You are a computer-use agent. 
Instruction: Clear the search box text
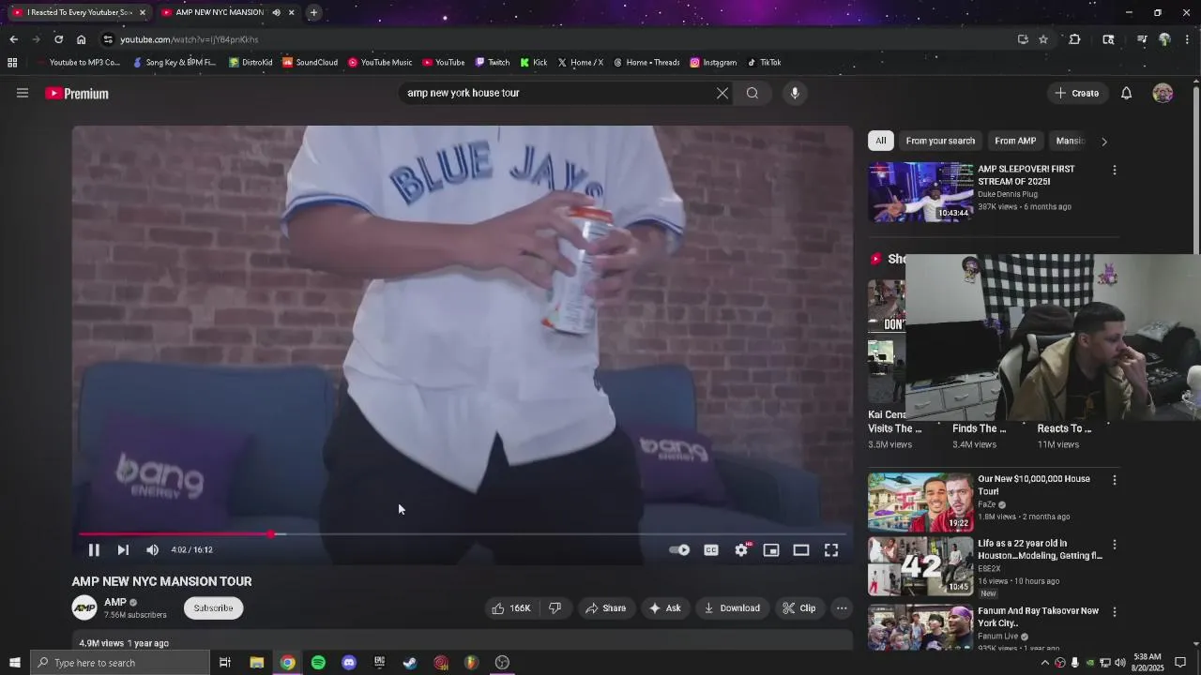722,93
